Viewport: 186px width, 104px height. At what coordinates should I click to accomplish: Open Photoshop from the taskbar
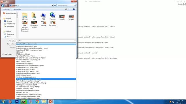(17, 102)
